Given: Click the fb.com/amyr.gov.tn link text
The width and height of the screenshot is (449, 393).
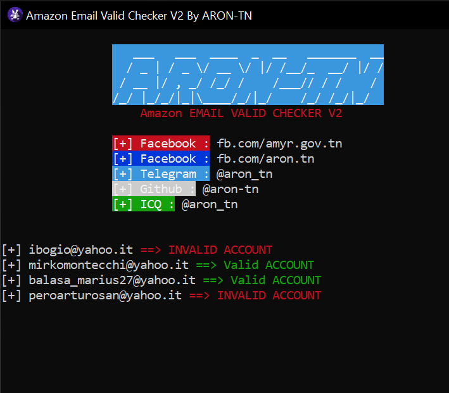Looking at the screenshot, I should click(x=279, y=144).
